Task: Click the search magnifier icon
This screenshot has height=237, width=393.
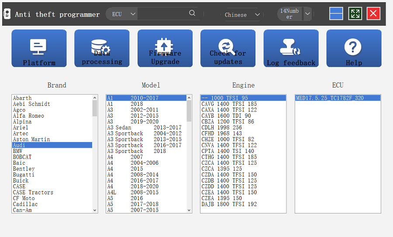Action: tap(192, 14)
